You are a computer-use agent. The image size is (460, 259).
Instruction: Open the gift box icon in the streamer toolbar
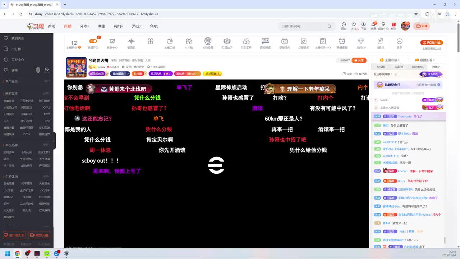pos(151,41)
